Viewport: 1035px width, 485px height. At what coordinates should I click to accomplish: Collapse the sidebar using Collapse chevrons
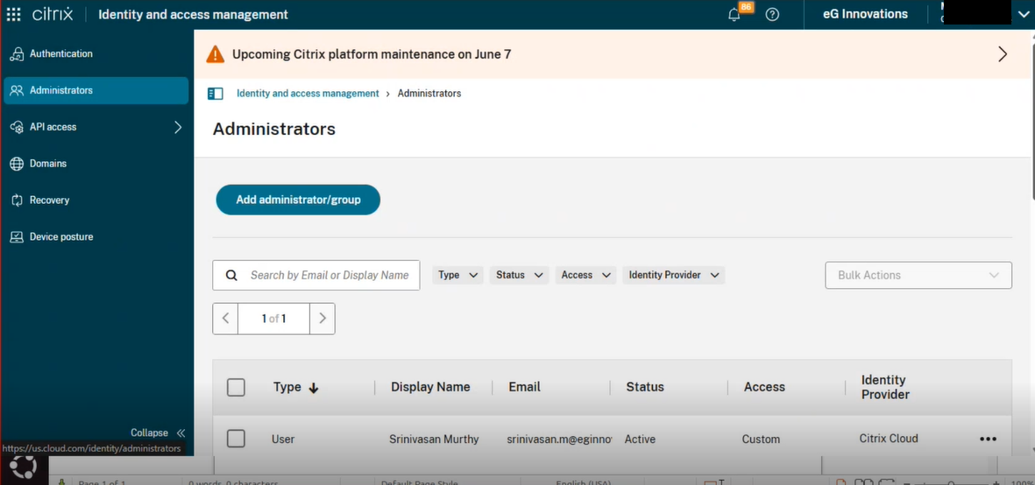pos(181,432)
